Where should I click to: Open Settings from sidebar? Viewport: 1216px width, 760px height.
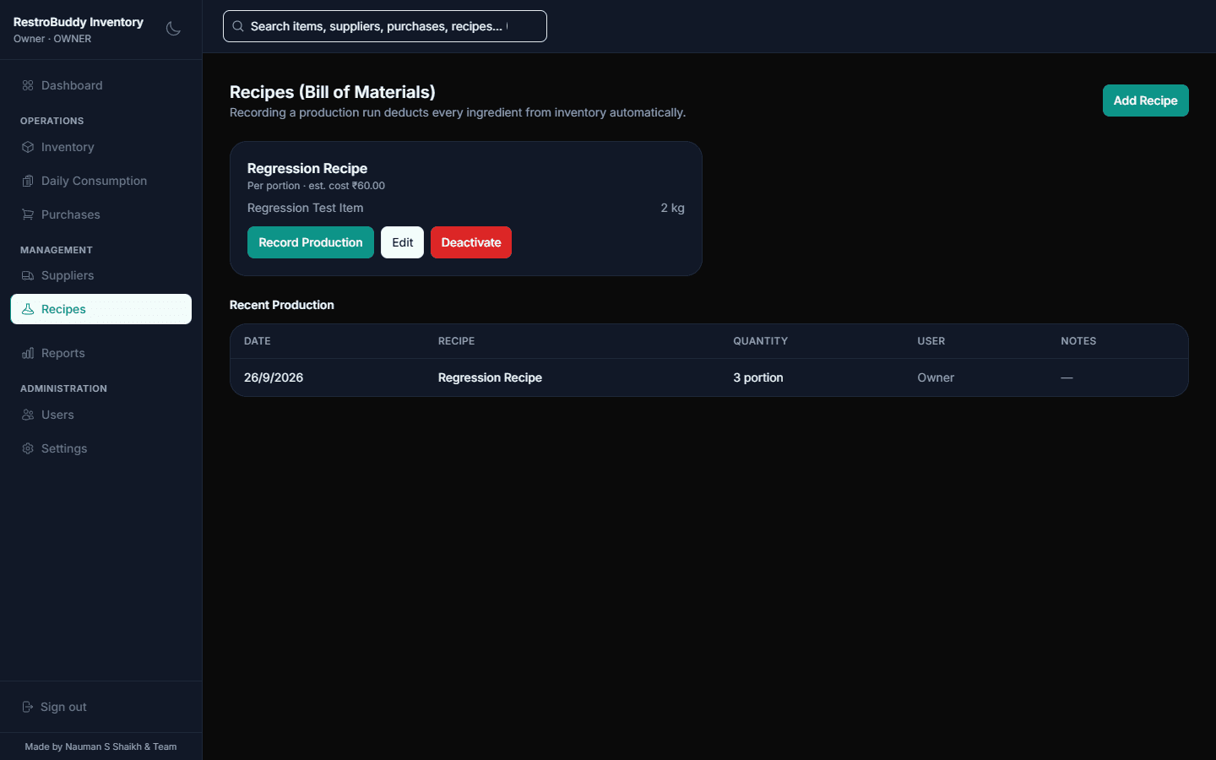coord(101,448)
